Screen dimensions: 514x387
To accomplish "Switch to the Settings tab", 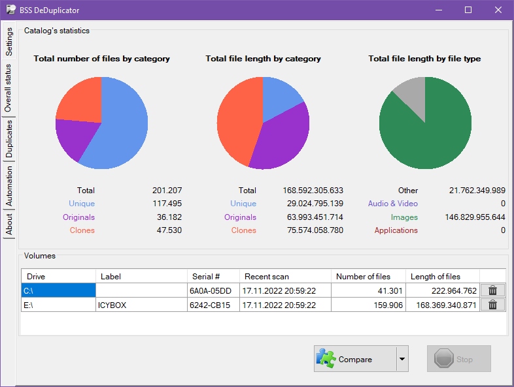I will pyautogui.click(x=9, y=40).
